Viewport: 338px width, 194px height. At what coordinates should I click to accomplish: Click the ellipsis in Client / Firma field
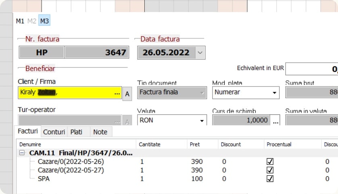pos(117,93)
